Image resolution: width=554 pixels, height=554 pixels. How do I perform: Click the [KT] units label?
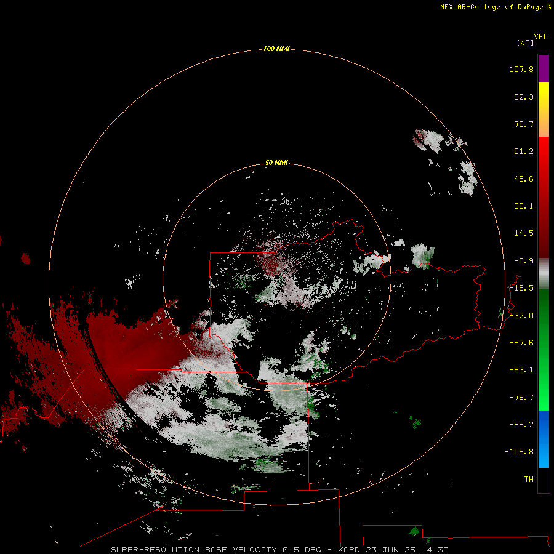[x=525, y=42]
